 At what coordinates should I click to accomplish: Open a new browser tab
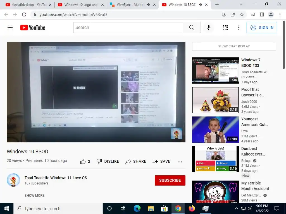coord(217,5)
